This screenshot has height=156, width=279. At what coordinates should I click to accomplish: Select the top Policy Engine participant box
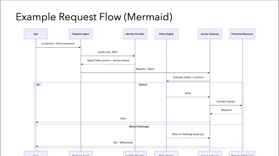click(166, 34)
